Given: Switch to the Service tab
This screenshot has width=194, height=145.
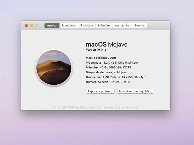Looking at the screenshot, I should 139,25.
